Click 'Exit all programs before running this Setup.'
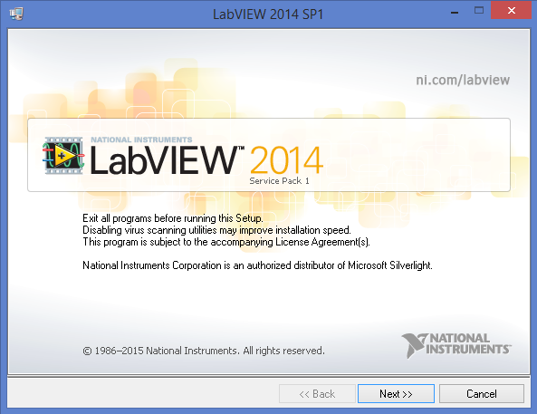Image resolution: width=537 pixels, height=414 pixels. [173, 218]
